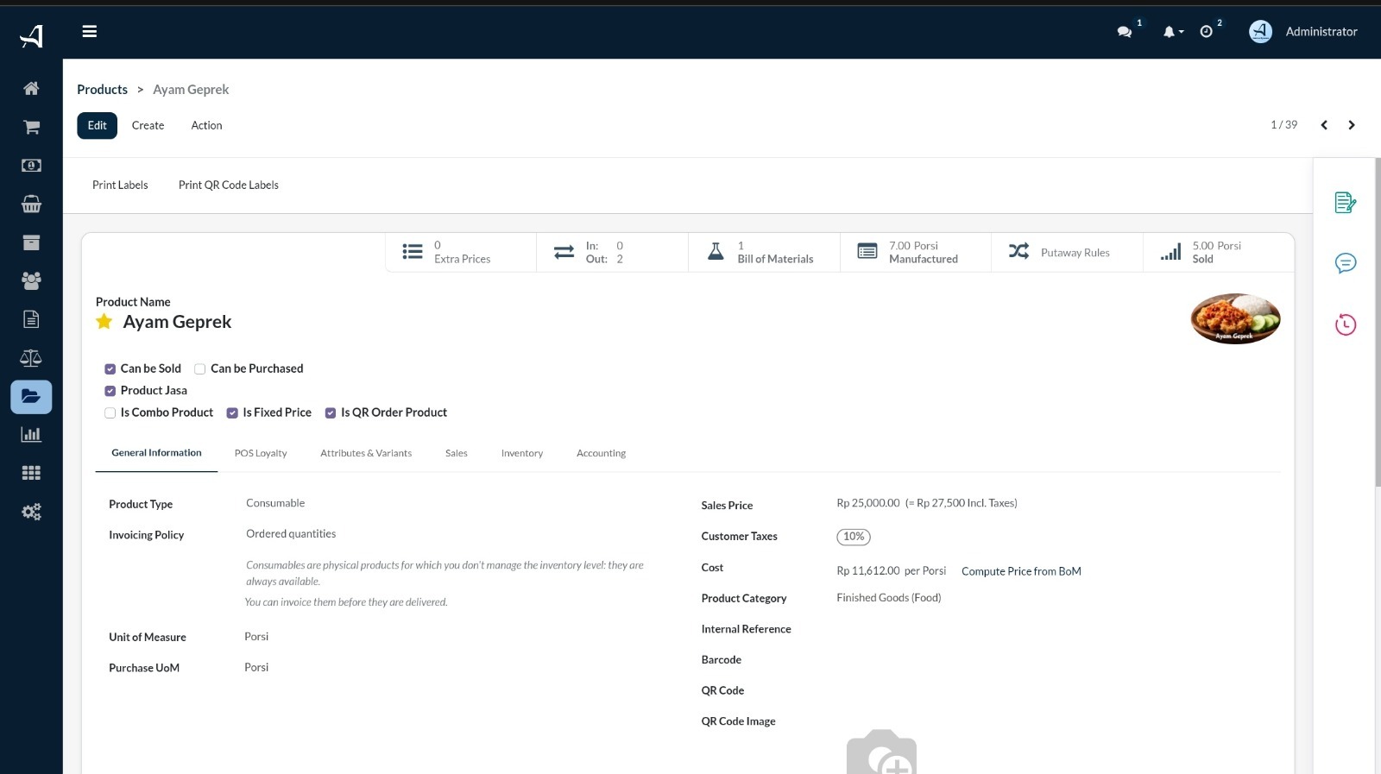Viewport: 1381px width, 774px height.
Task: Open the bar chart sidebar icon
Action: [x=31, y=435]
